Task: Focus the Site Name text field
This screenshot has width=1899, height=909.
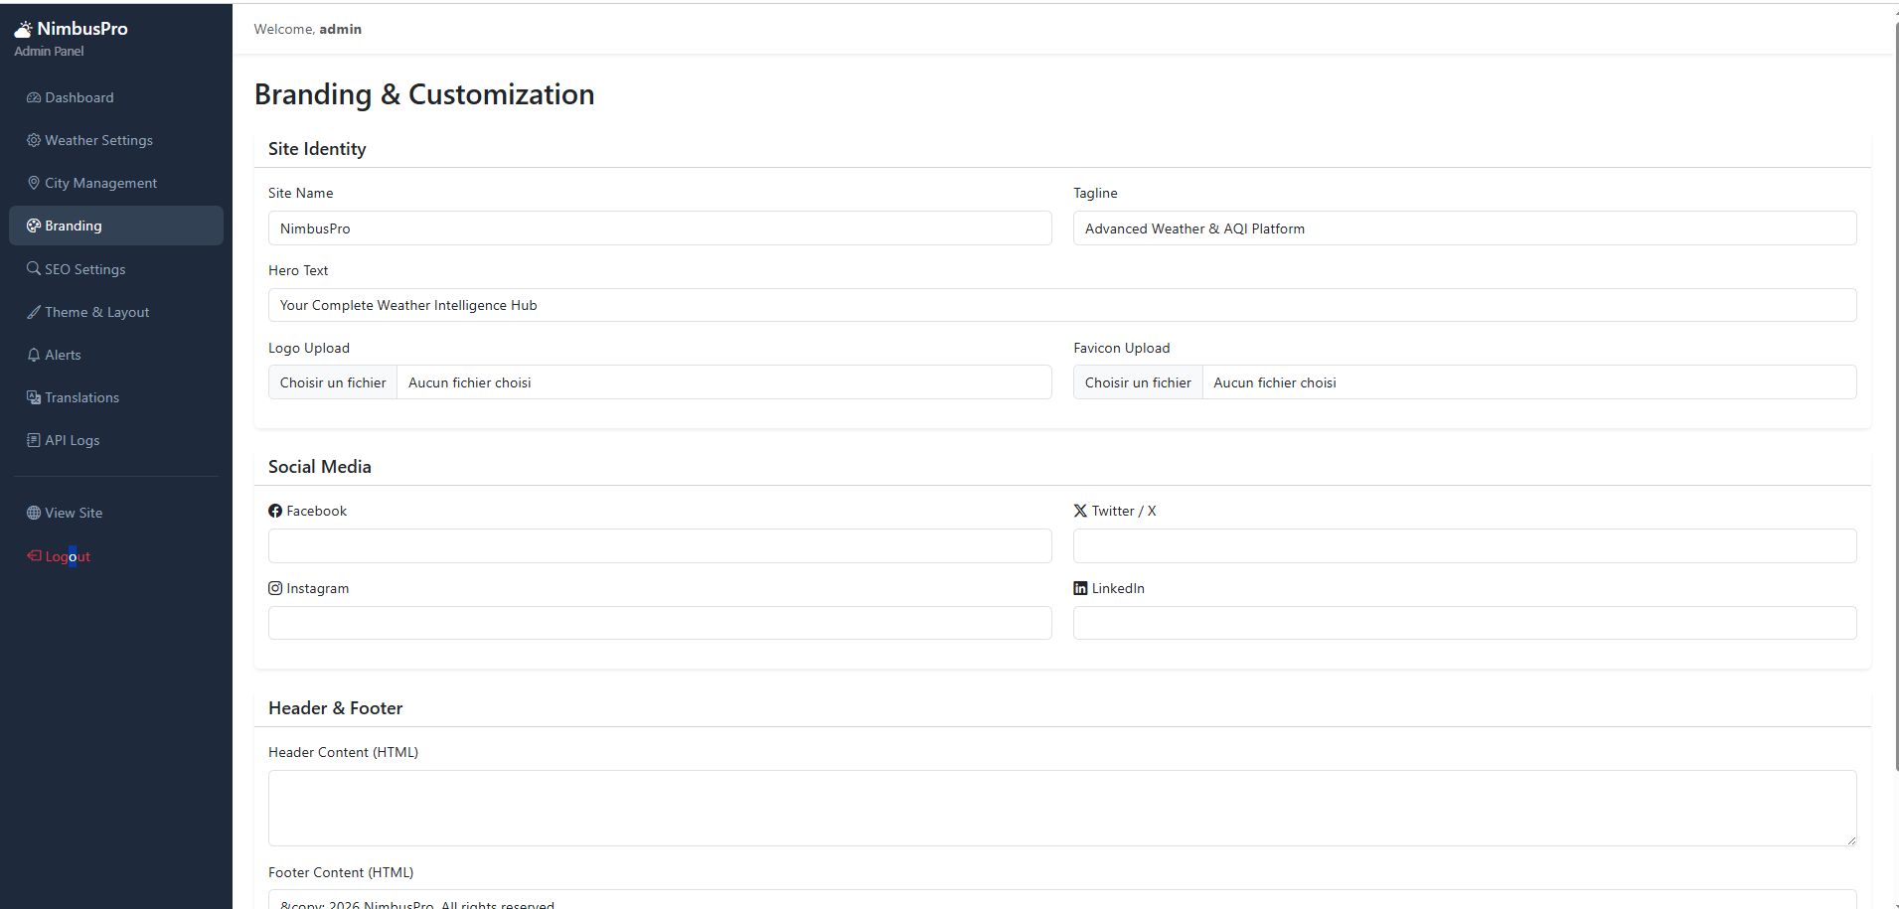Action: tap(659, 228)
